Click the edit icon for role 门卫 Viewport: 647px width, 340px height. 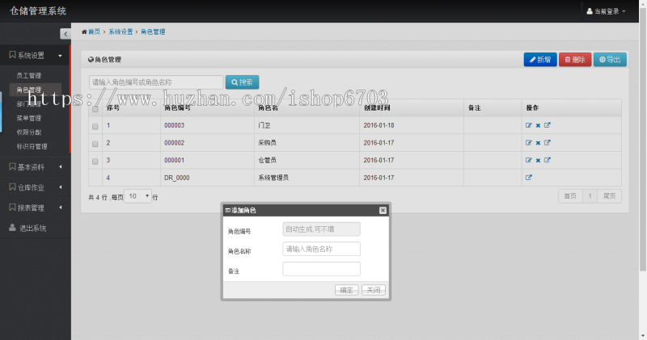[x=529, y=125]
